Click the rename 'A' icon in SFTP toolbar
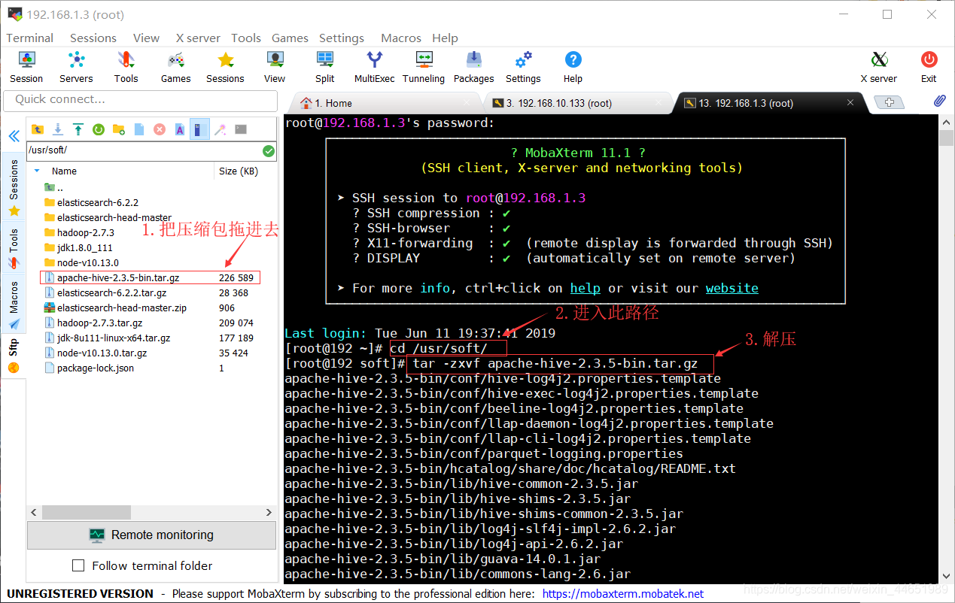 [x=179, y=129]
